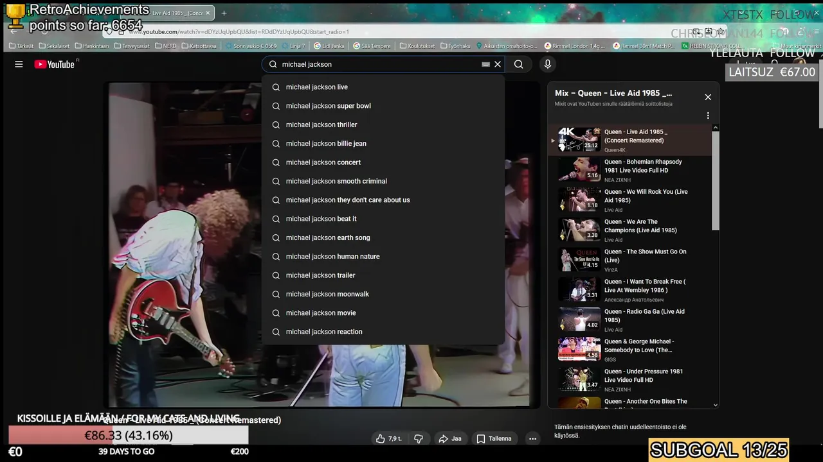The image size is (823, 462).
Task: Share the video with Jaa button
Action: pos(450,439)
